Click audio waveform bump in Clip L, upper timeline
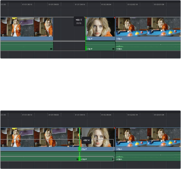The image size is (181, 169). point(120,46)
